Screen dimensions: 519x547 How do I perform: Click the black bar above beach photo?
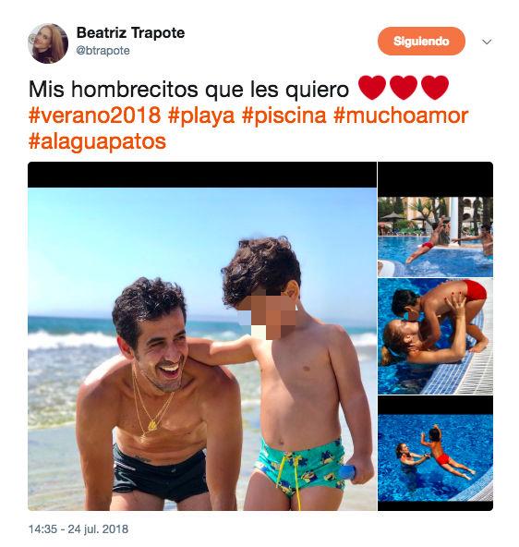tap(202, 175)
